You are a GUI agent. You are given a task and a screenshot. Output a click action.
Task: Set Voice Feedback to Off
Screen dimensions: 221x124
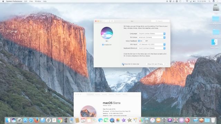tap(144, 41)
